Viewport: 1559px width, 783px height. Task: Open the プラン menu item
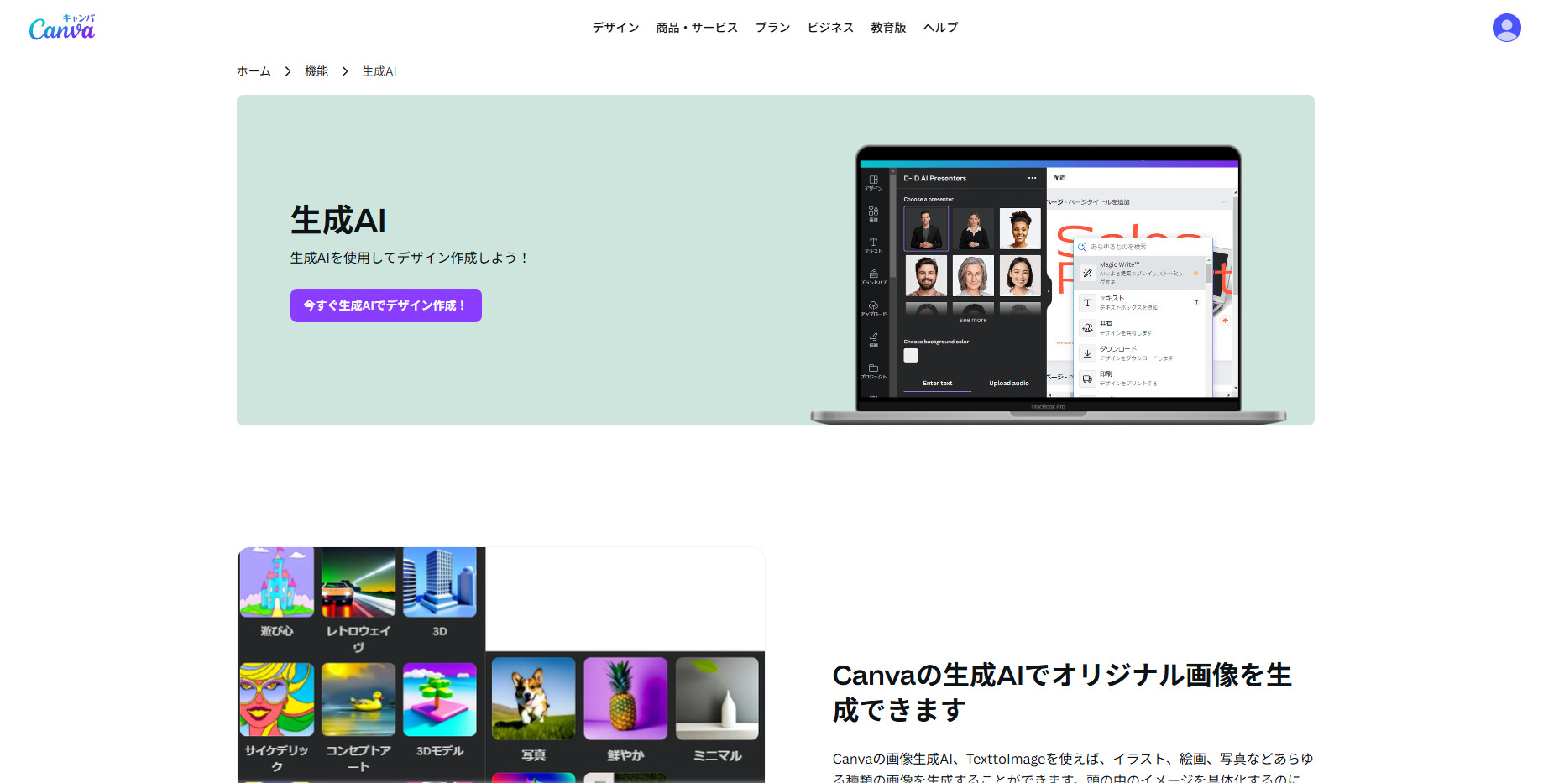click(x=772, y=28)
